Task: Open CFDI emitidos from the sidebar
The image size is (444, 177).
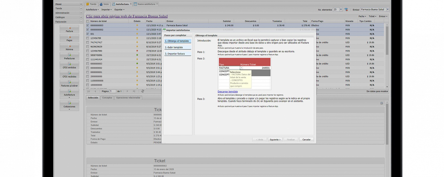Action: coord(69,66)
